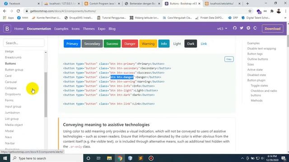Click the Chrome icon on the taskbar
The height and width of the screenshot is (162, 289).
[120, 158]
